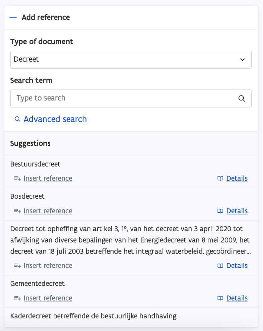This screenshot has height=331, width=263.
Task: Collapse the Add reference section
Action: tap(13, 18)
